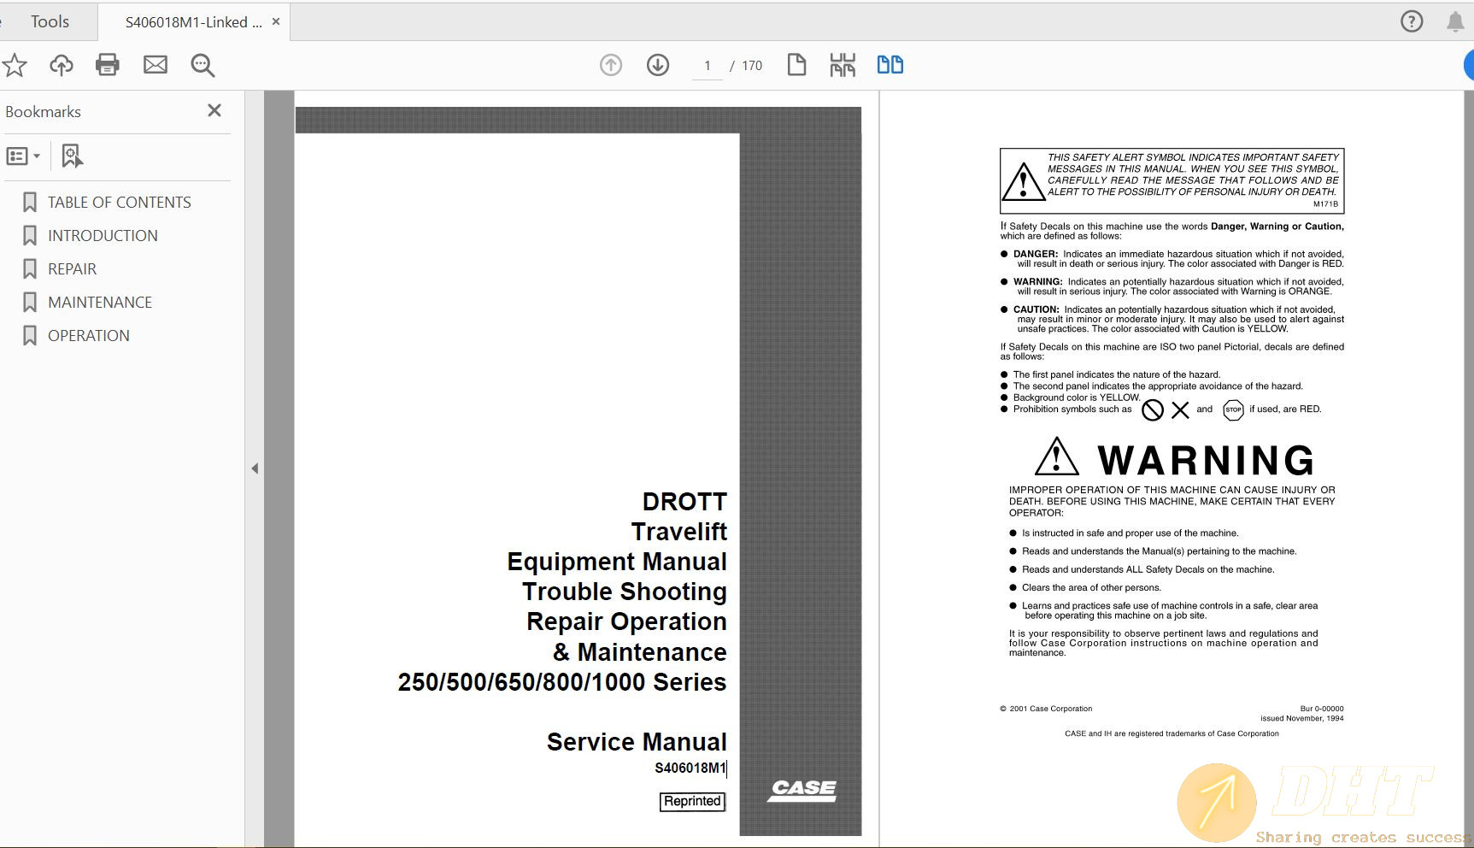This screenshot has width=1474, height=848.
Task: Select the S406018M1-Linked document tab
Action: [190, 21]
